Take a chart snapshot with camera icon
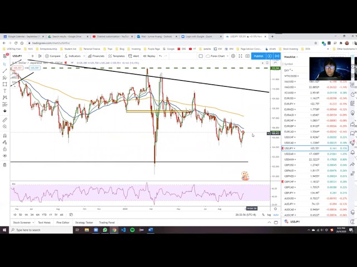 248,56
